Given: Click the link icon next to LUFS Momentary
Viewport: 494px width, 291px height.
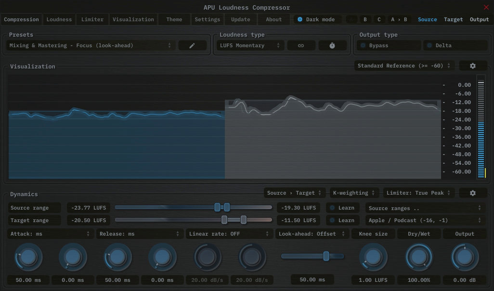Looking at the screenshot, I should tap(301, 45).
